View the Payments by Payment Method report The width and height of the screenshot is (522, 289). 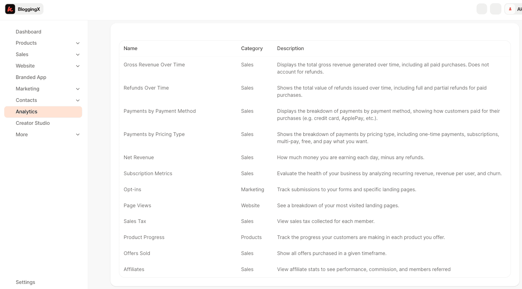(x=160, y=111)
